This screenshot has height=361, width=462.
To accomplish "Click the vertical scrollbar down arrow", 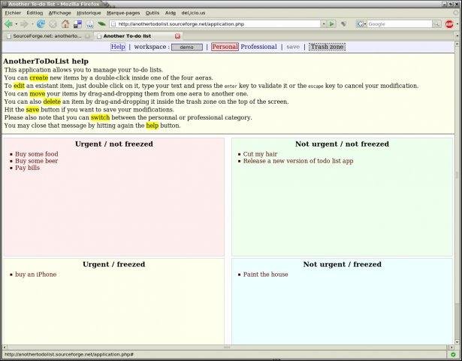I will pos(457,342).
